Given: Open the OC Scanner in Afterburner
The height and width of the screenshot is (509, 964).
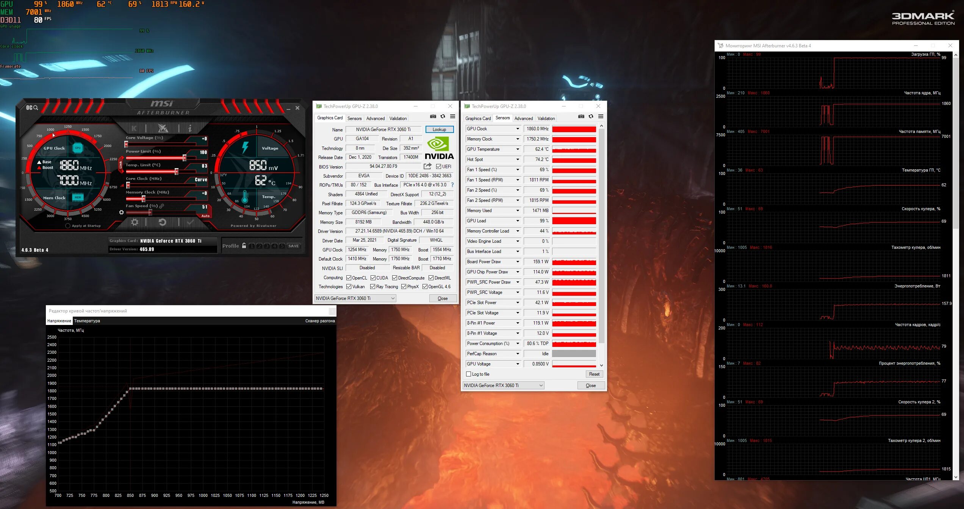Looking at the screenshot, I should 32,108.
